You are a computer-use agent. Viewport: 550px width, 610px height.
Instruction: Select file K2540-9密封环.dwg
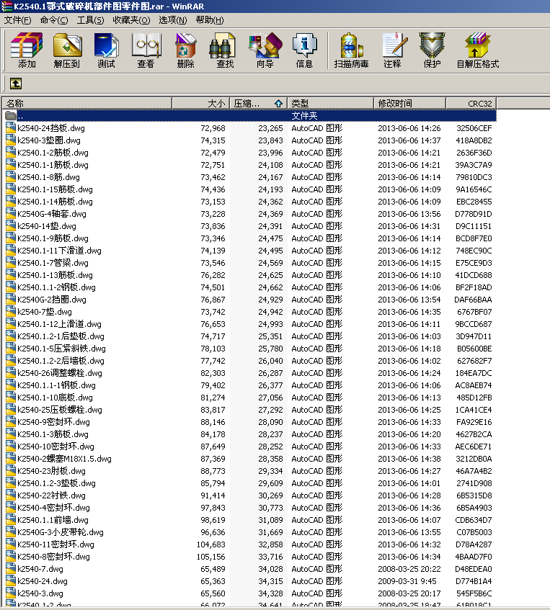(53, 422)
